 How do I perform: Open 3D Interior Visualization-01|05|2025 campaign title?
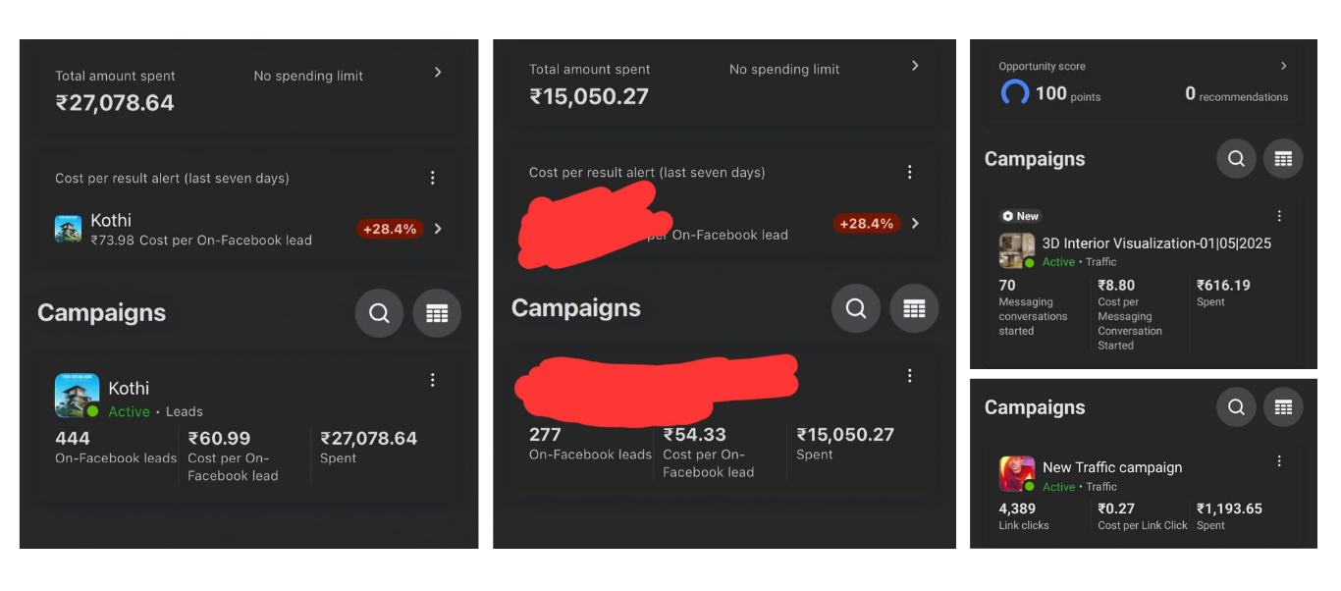(x=1156, y=243)
